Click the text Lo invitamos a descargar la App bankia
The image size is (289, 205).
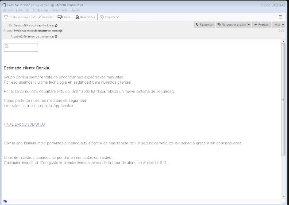click(39, 106)
